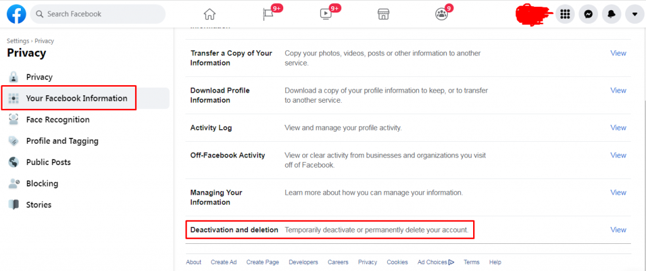Screen dimensions: 646x271
Task: Open the Terms footer link
Action: click(471, 262)
